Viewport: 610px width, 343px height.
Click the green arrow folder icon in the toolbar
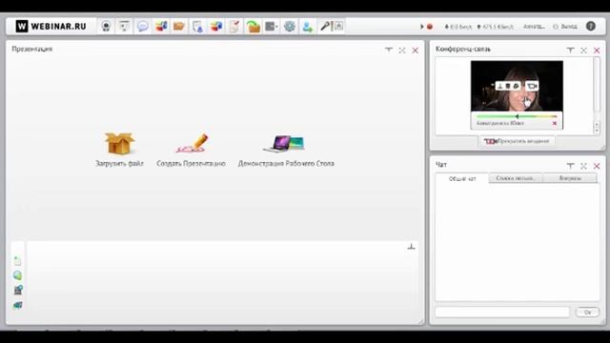[x=253, y=27]
